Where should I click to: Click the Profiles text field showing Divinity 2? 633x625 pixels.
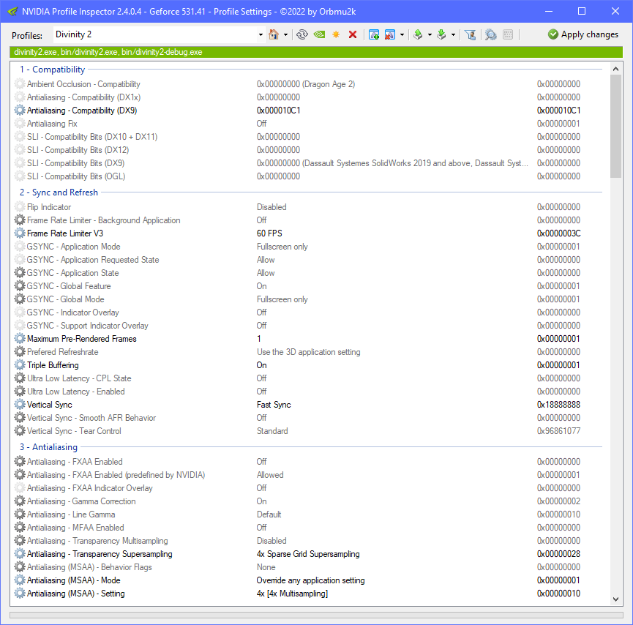click(155, 34)
